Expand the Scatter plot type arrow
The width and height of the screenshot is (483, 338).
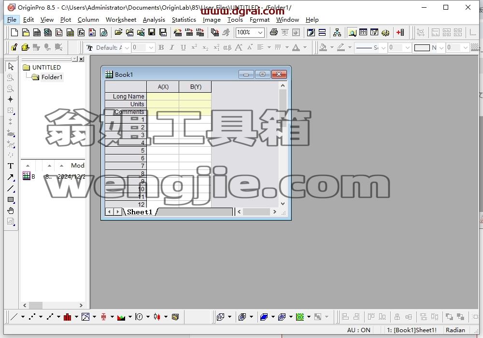coord(41,317)
